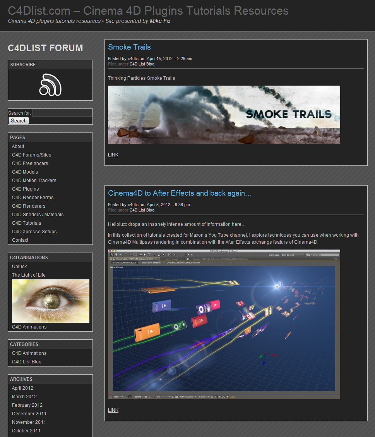
Task: Select C4D Animations under Categories
Action: pyautogui.click(x=29, y=353)
